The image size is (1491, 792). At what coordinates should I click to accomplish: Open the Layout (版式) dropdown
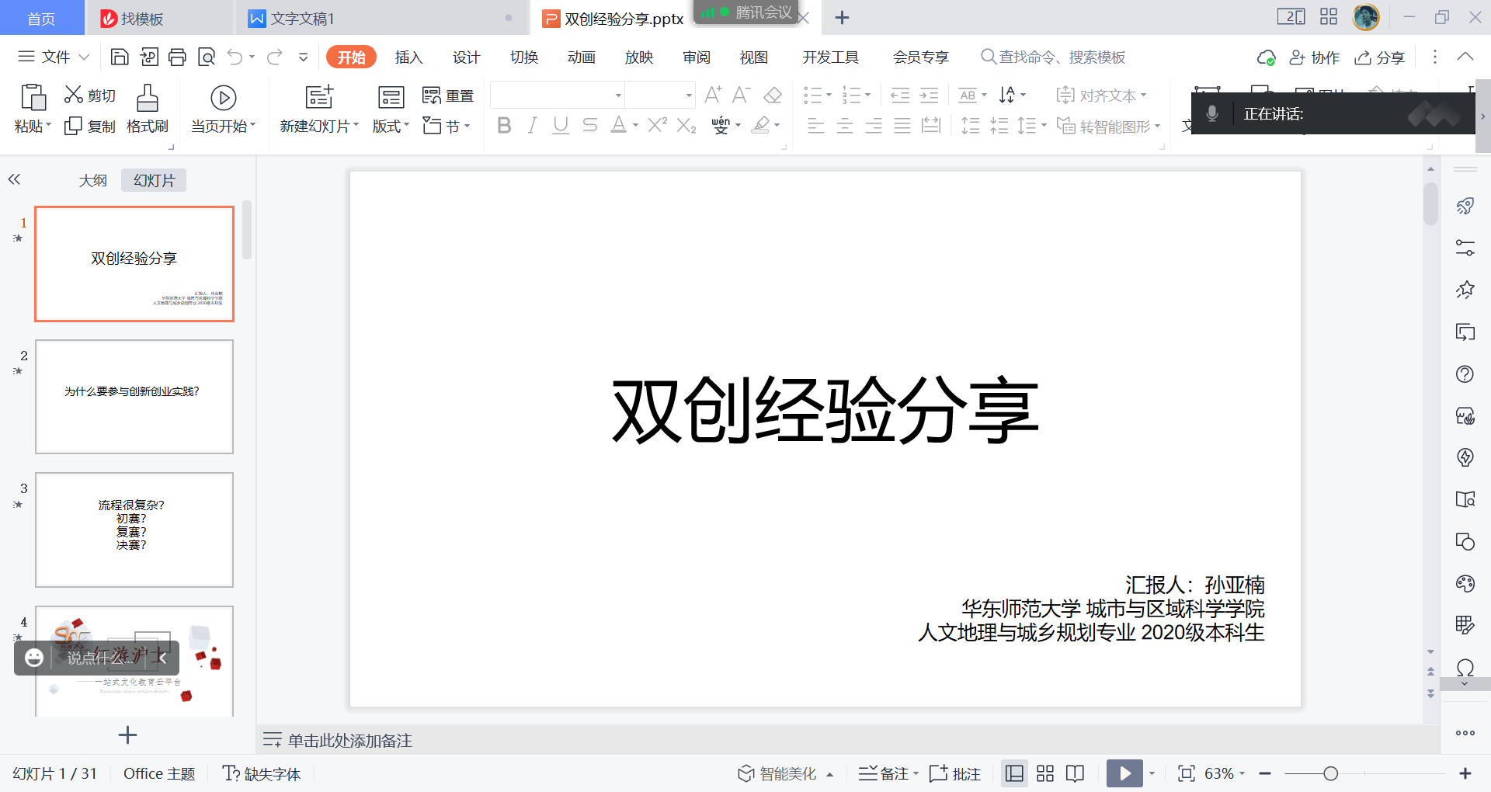pos(391,126)
